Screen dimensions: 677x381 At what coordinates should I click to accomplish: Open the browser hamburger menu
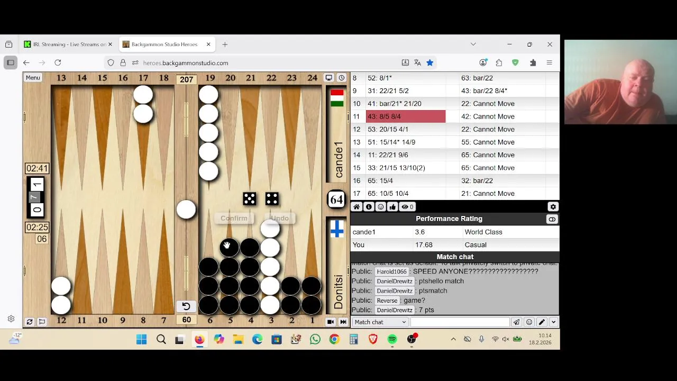pyautogui.click(x=549, y=63)
